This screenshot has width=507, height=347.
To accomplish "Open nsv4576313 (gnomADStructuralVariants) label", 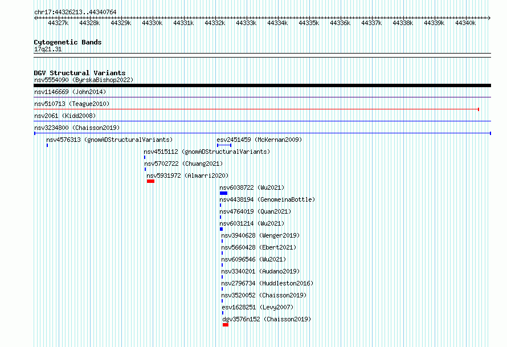I will coord(109,140).
